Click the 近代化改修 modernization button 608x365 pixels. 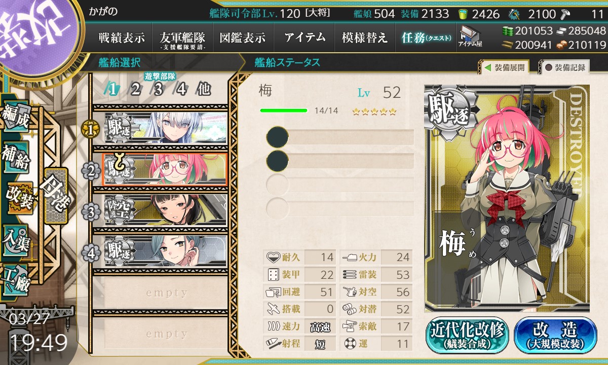point(467,335)
